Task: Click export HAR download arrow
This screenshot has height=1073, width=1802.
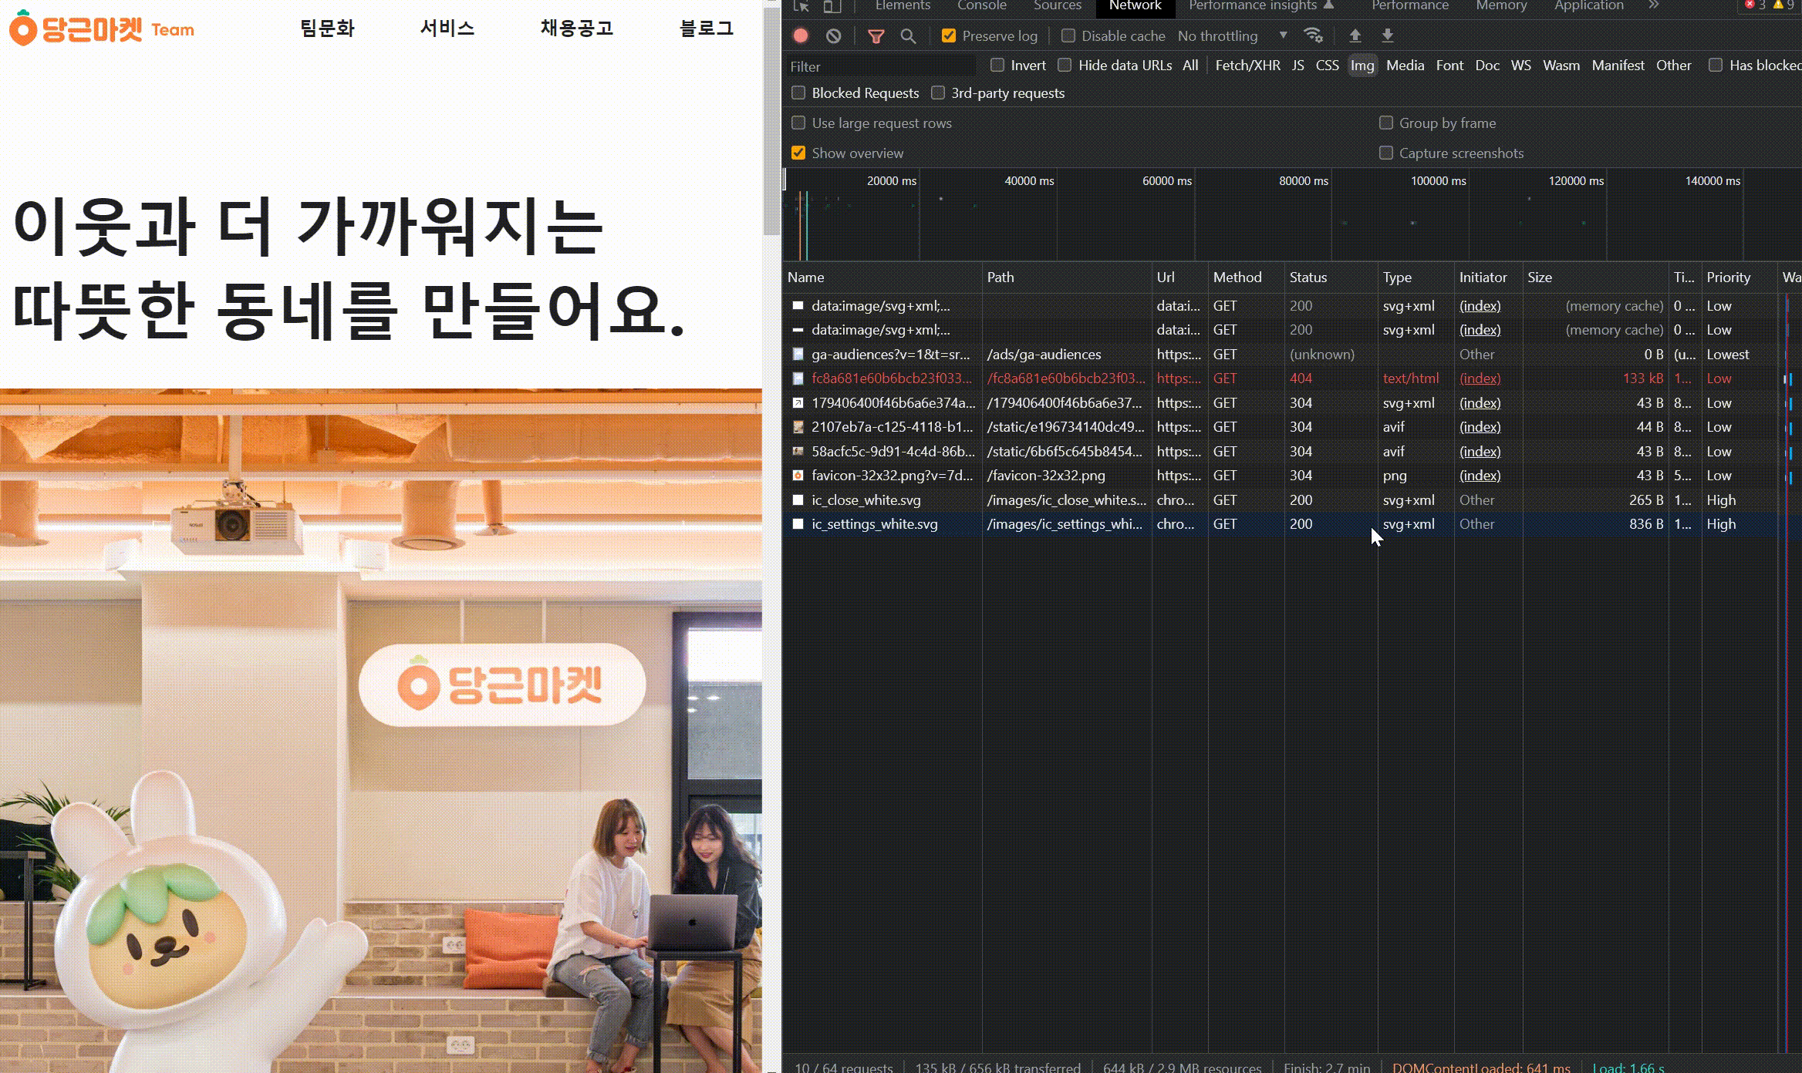Action: coord(1387,35)
